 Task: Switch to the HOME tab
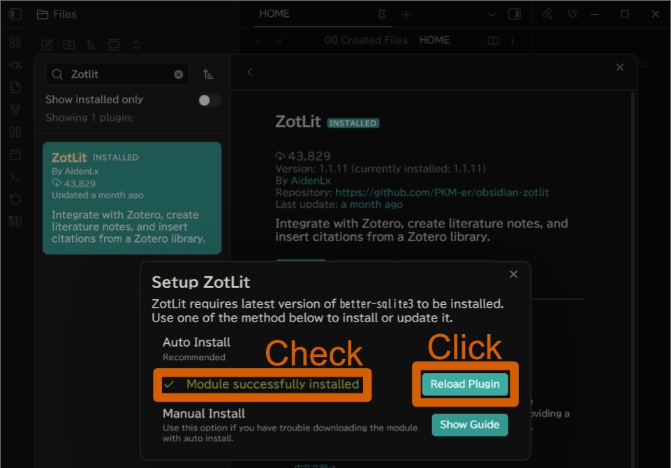pyautogui.click(x=274, y=14)
